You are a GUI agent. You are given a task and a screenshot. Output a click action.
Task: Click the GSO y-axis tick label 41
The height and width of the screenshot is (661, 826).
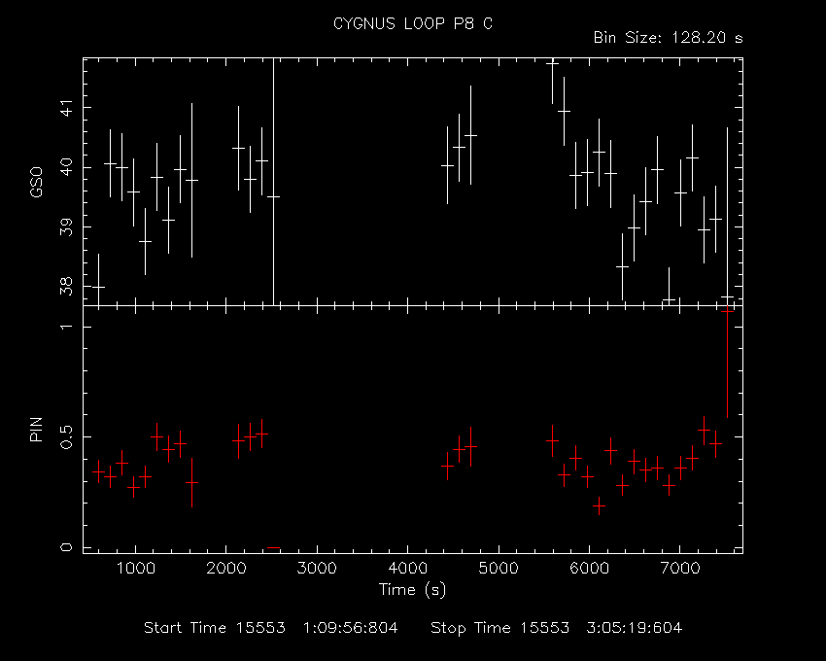pos(66,108)
